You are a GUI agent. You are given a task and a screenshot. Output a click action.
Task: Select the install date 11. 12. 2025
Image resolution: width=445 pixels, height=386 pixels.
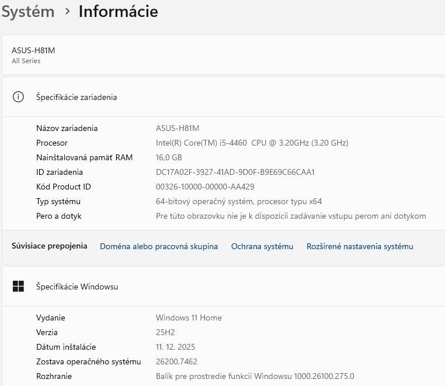point(175,347)
